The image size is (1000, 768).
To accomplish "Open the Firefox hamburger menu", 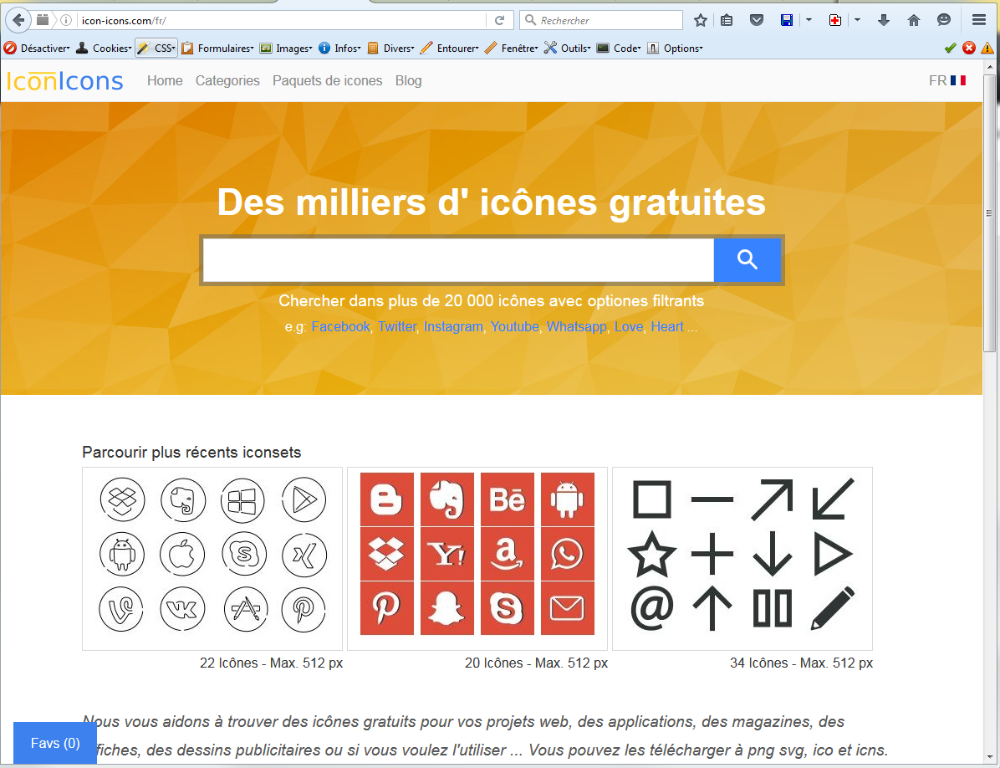I will tap(978, 20).
